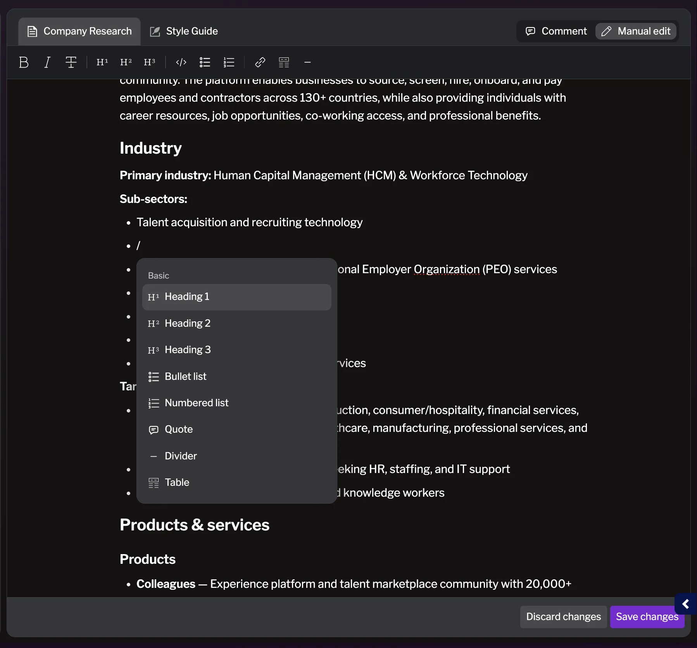Click the blue collapse arrow at bottom right
The width and height of the screenshot is (697, 648).
(x=685, y=604)
